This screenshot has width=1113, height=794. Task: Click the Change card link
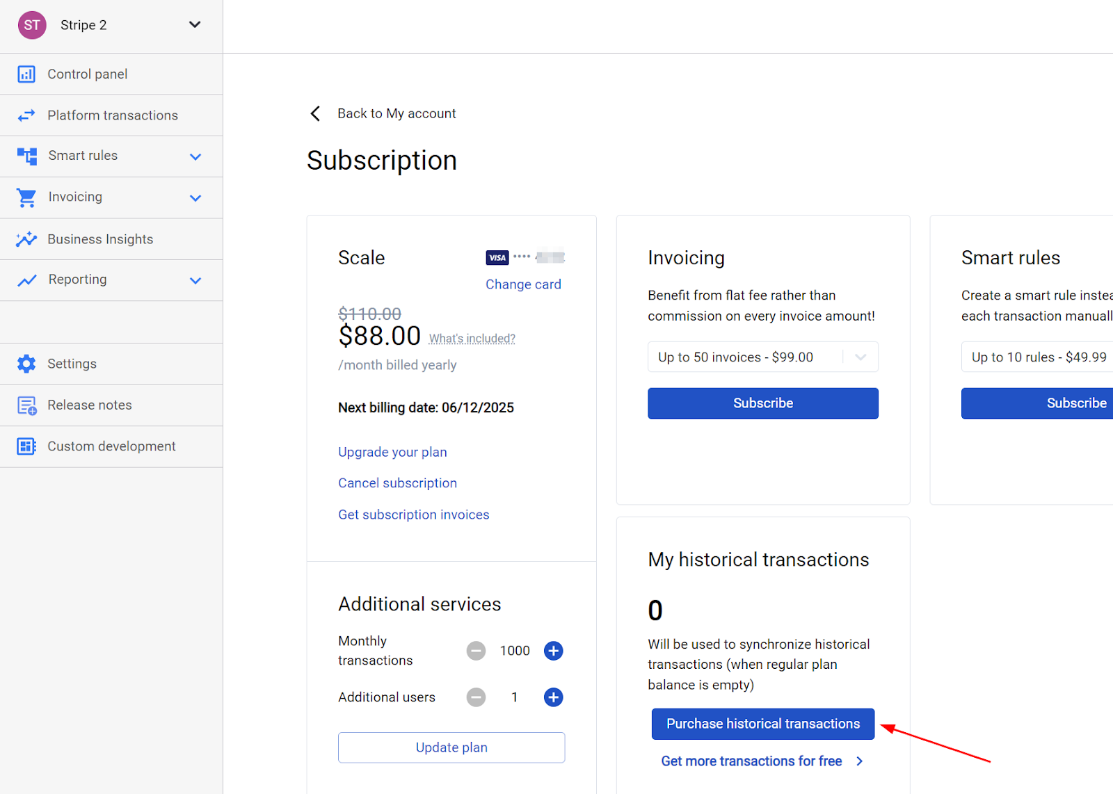tap(523, 284)
